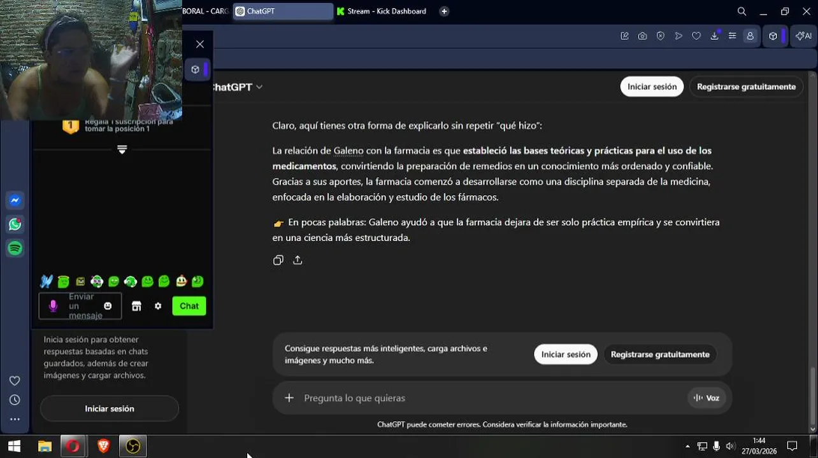The width and height of the screenshot is (818, 458).
Task: Open WhatsApp in the Opera sidebar
Action: coord(15,225)
